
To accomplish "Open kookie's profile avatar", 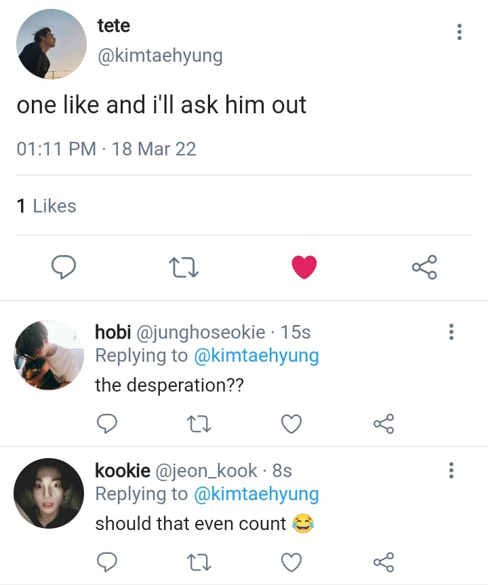I will 49,493.
